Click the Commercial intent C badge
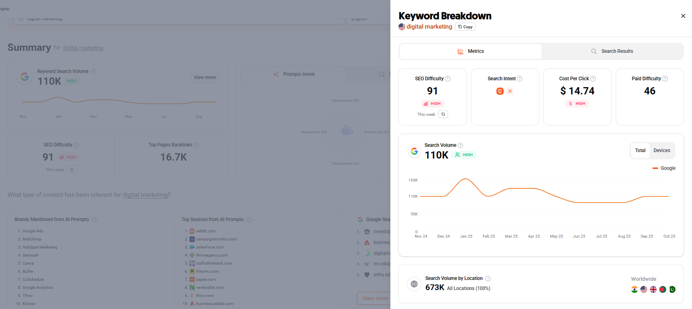Viewport: 692px width, 309px height. (x=500, y=91)
